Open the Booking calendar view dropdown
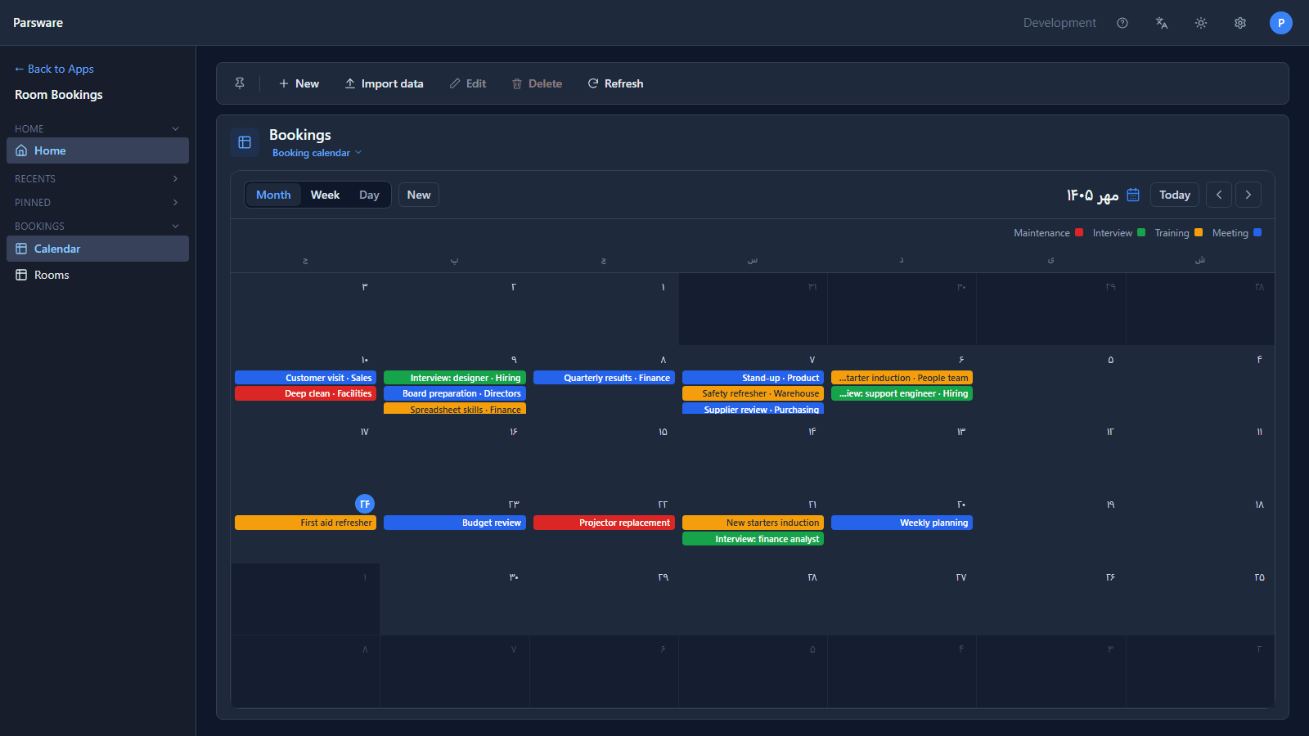The width and height of the screenshot is (1309, 736). (317, 153)
